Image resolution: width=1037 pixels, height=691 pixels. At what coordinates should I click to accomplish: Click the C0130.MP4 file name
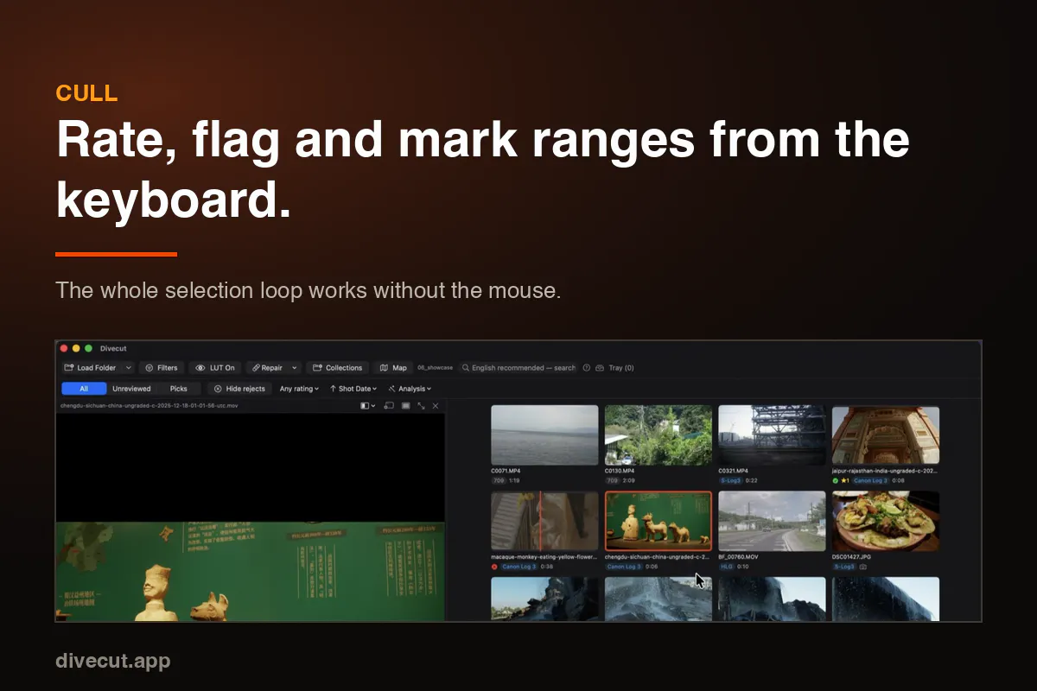pyautogui.click(x=620, y=471)
